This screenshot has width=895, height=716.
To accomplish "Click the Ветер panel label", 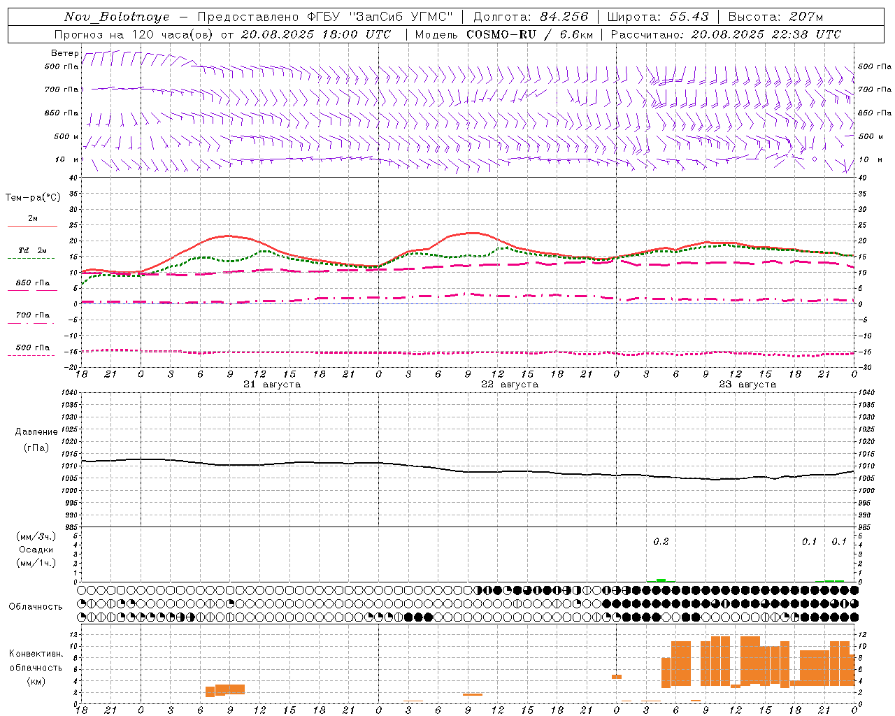I will 64,53.
